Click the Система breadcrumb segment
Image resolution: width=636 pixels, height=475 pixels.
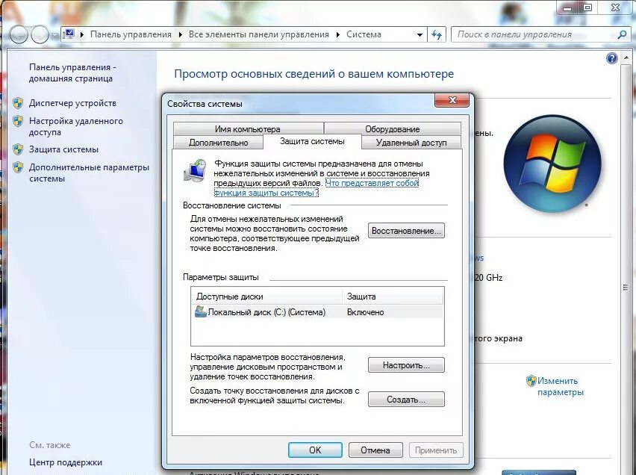(364, 34)
